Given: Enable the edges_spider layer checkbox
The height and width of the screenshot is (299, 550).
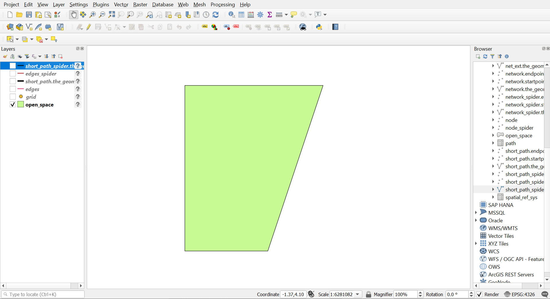Looking at the screenshot, I should point(13,74).
